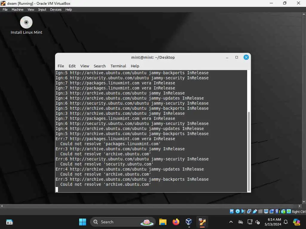The width and height of the screenshot is (306, 229).
Task: Launch Firefox from the taskbar
Action: 176,222
